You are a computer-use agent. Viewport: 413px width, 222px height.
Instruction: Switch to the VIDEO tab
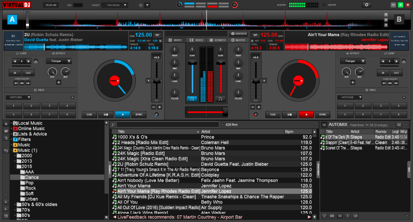[x=197, y=40]
